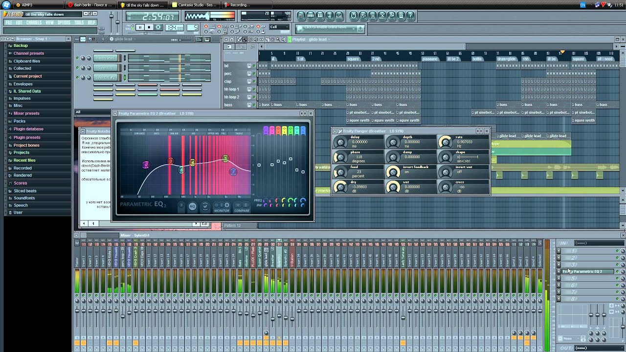626x352 pixels.
Task: Click the FL Studio stop button
Action: [149, 27]
